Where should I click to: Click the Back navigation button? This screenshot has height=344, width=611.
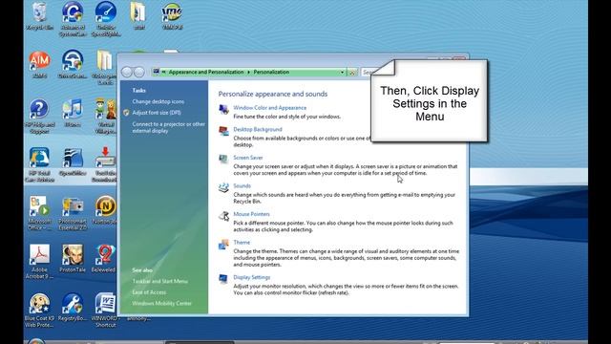tap(127, 73)
